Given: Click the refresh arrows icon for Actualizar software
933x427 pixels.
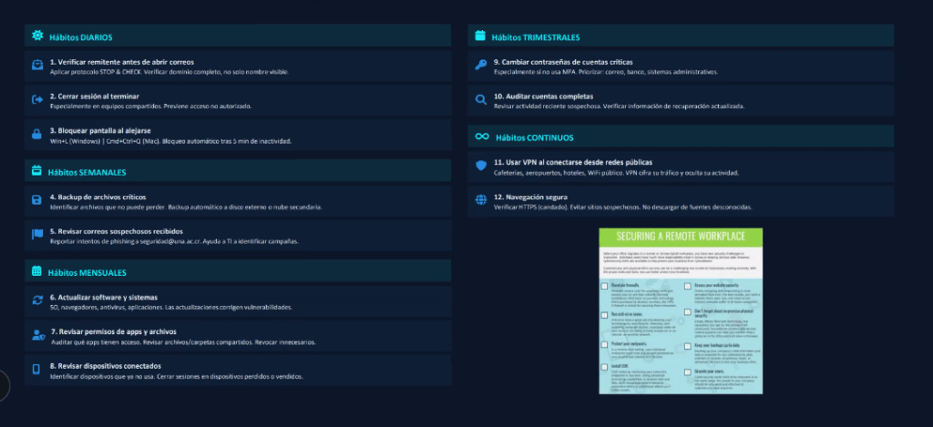Looking at the screenshot, I should pos(37,300).
